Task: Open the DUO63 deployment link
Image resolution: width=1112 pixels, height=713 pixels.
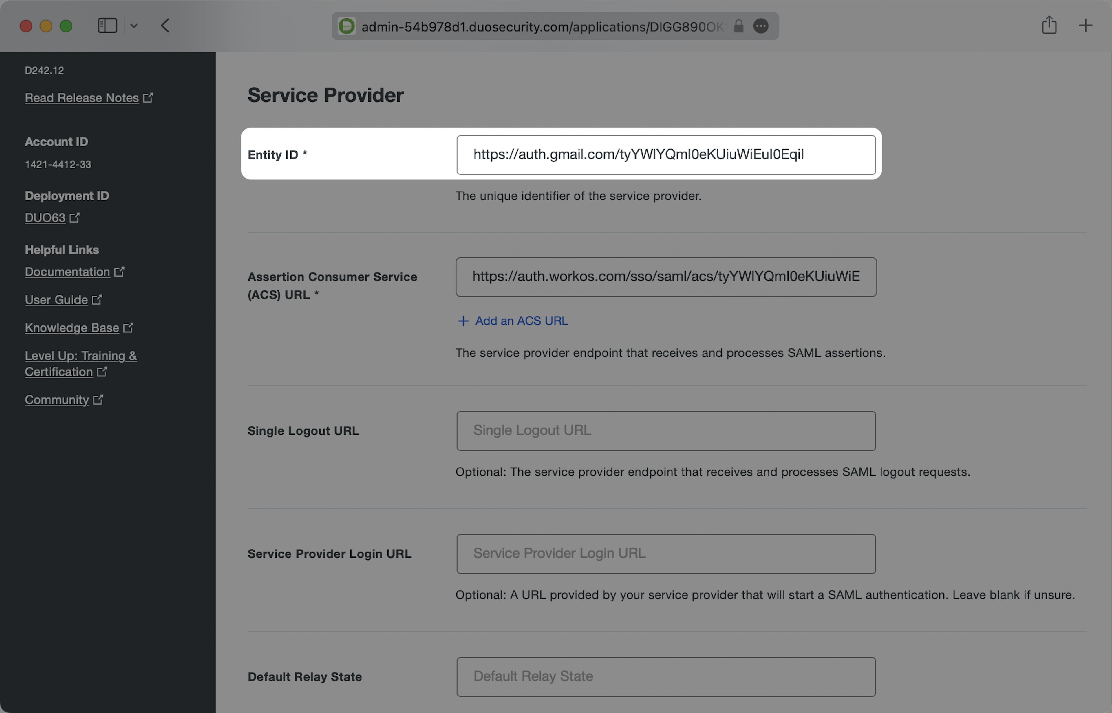Action: click(x=45, y=218)
